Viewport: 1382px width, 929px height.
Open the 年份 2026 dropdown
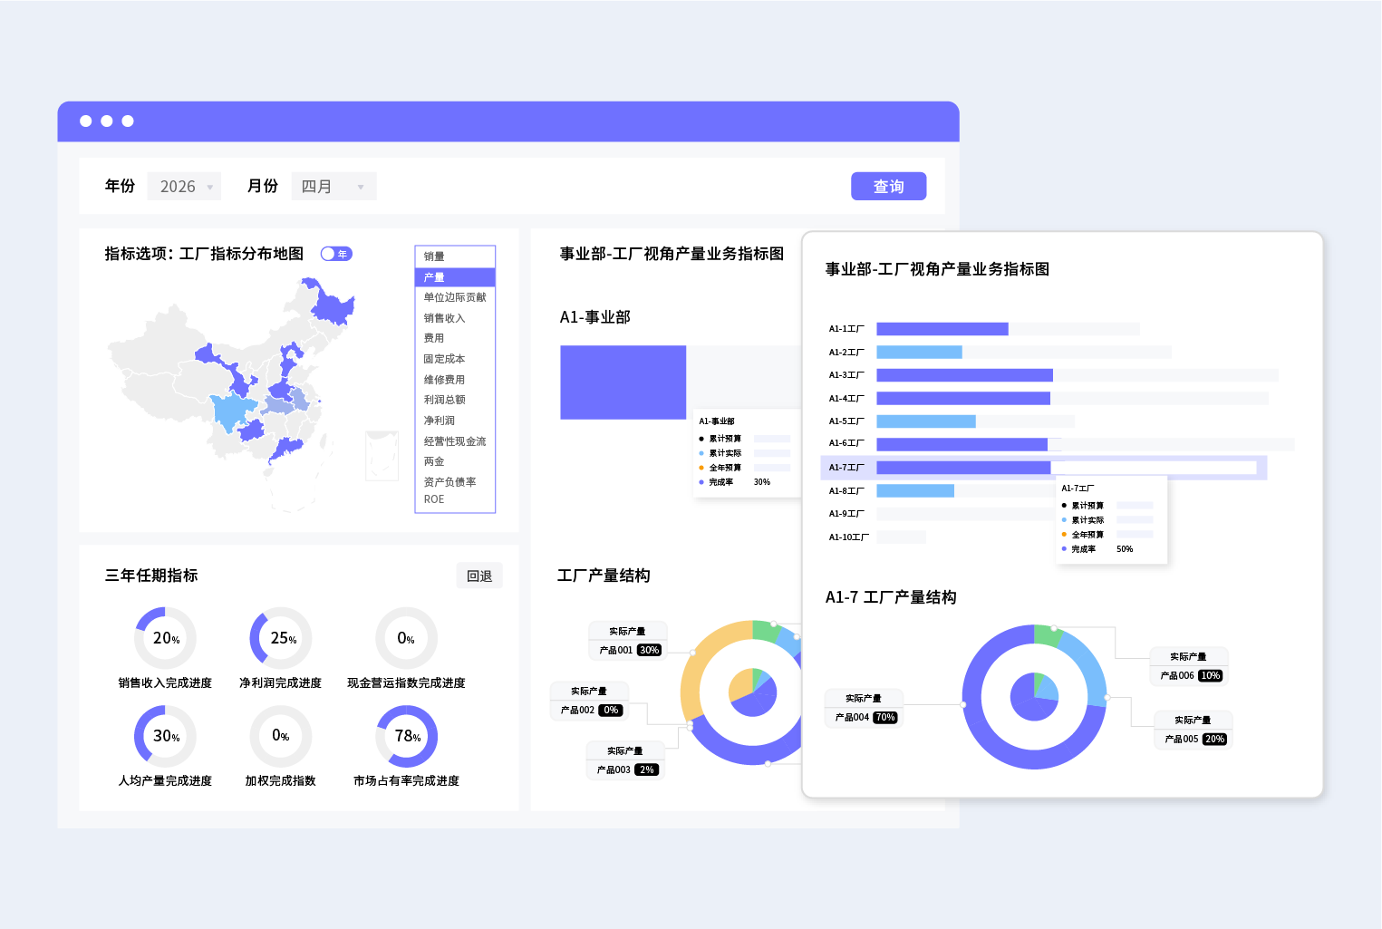click(x=184, y=187)
